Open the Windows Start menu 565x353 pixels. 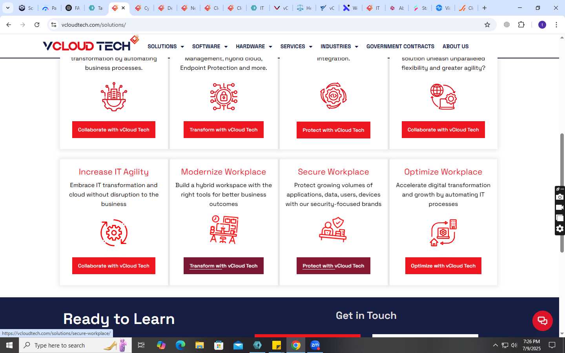[x=9, y=345]
